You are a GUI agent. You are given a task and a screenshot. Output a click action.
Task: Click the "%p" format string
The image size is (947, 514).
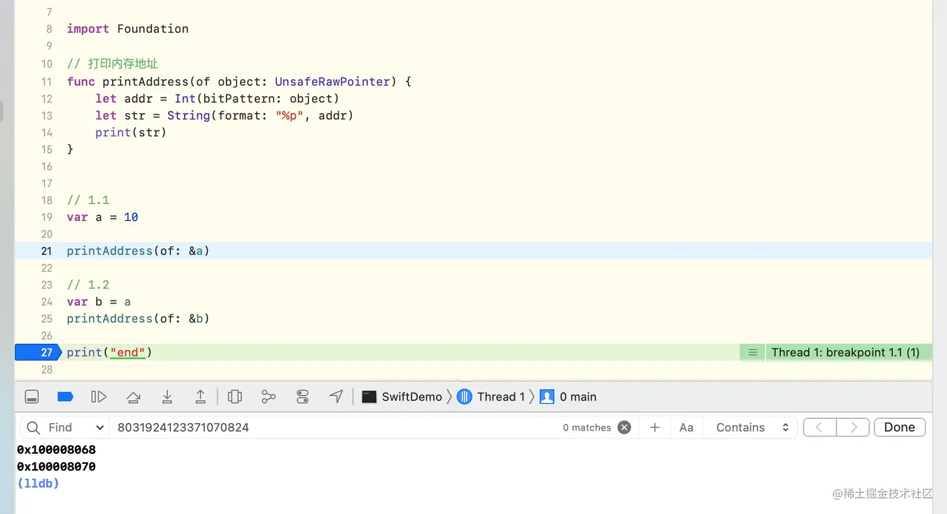(290, 115)
